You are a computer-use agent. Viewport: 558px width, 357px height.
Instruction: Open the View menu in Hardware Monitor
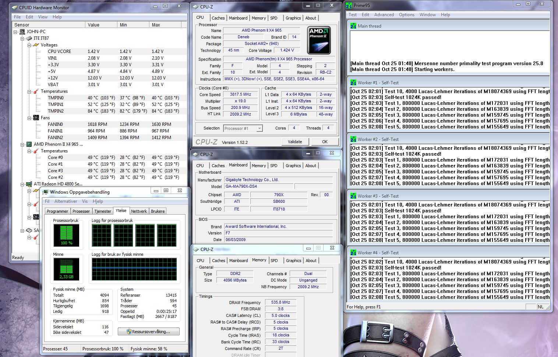43,17
